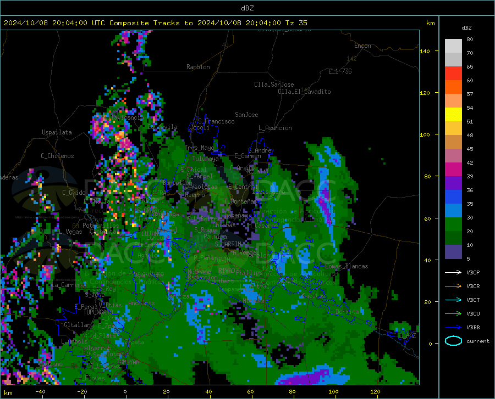This screenshot has width=495, height=399.
Task: Click the white VBCP arrow legend icon
Action: click(x=453, y=272)
